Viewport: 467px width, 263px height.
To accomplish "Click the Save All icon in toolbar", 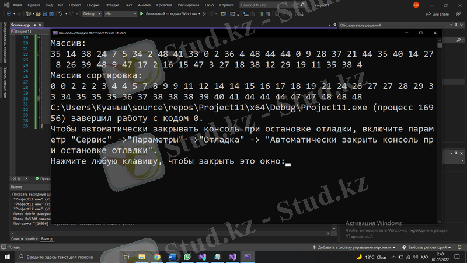I will point(51,13).
